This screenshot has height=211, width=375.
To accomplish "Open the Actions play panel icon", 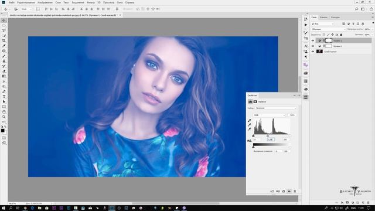I will point(306,25).
